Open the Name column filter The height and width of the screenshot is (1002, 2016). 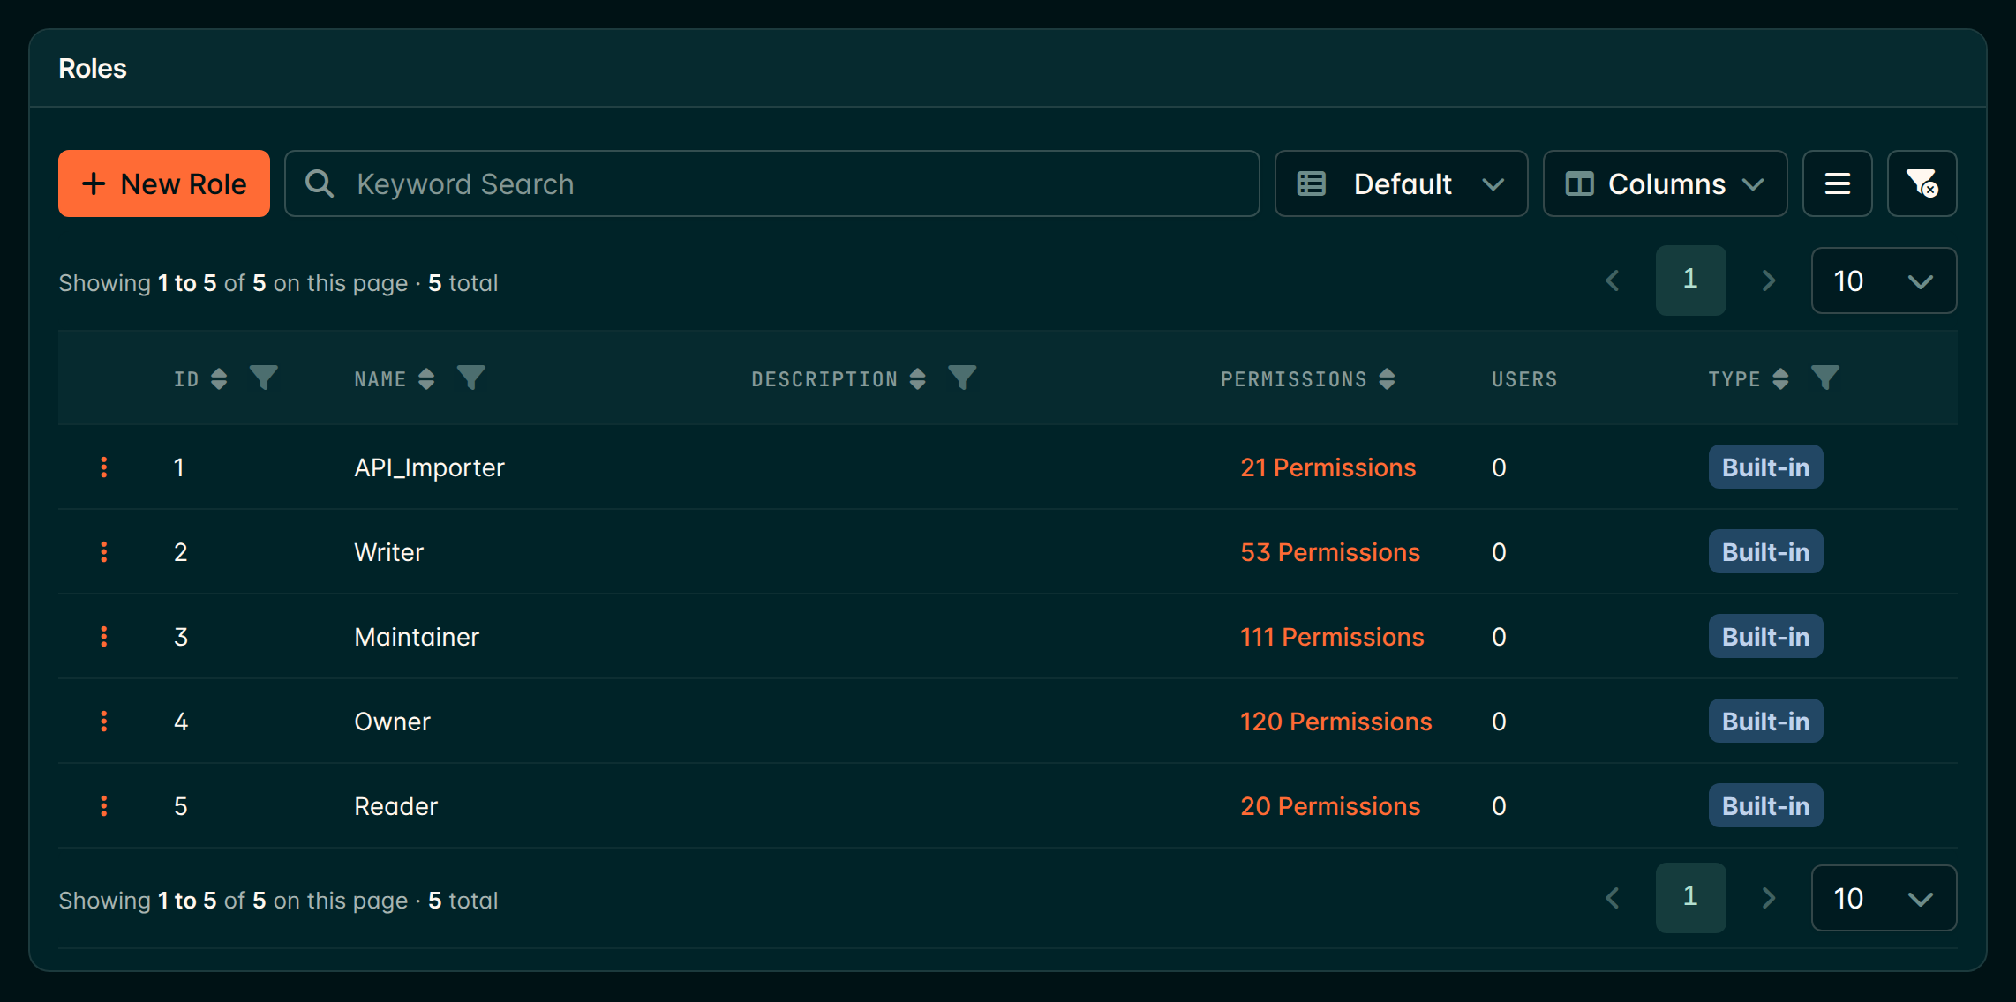click(x=470, y=378)
